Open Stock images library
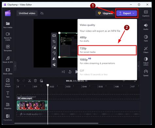 8,83
